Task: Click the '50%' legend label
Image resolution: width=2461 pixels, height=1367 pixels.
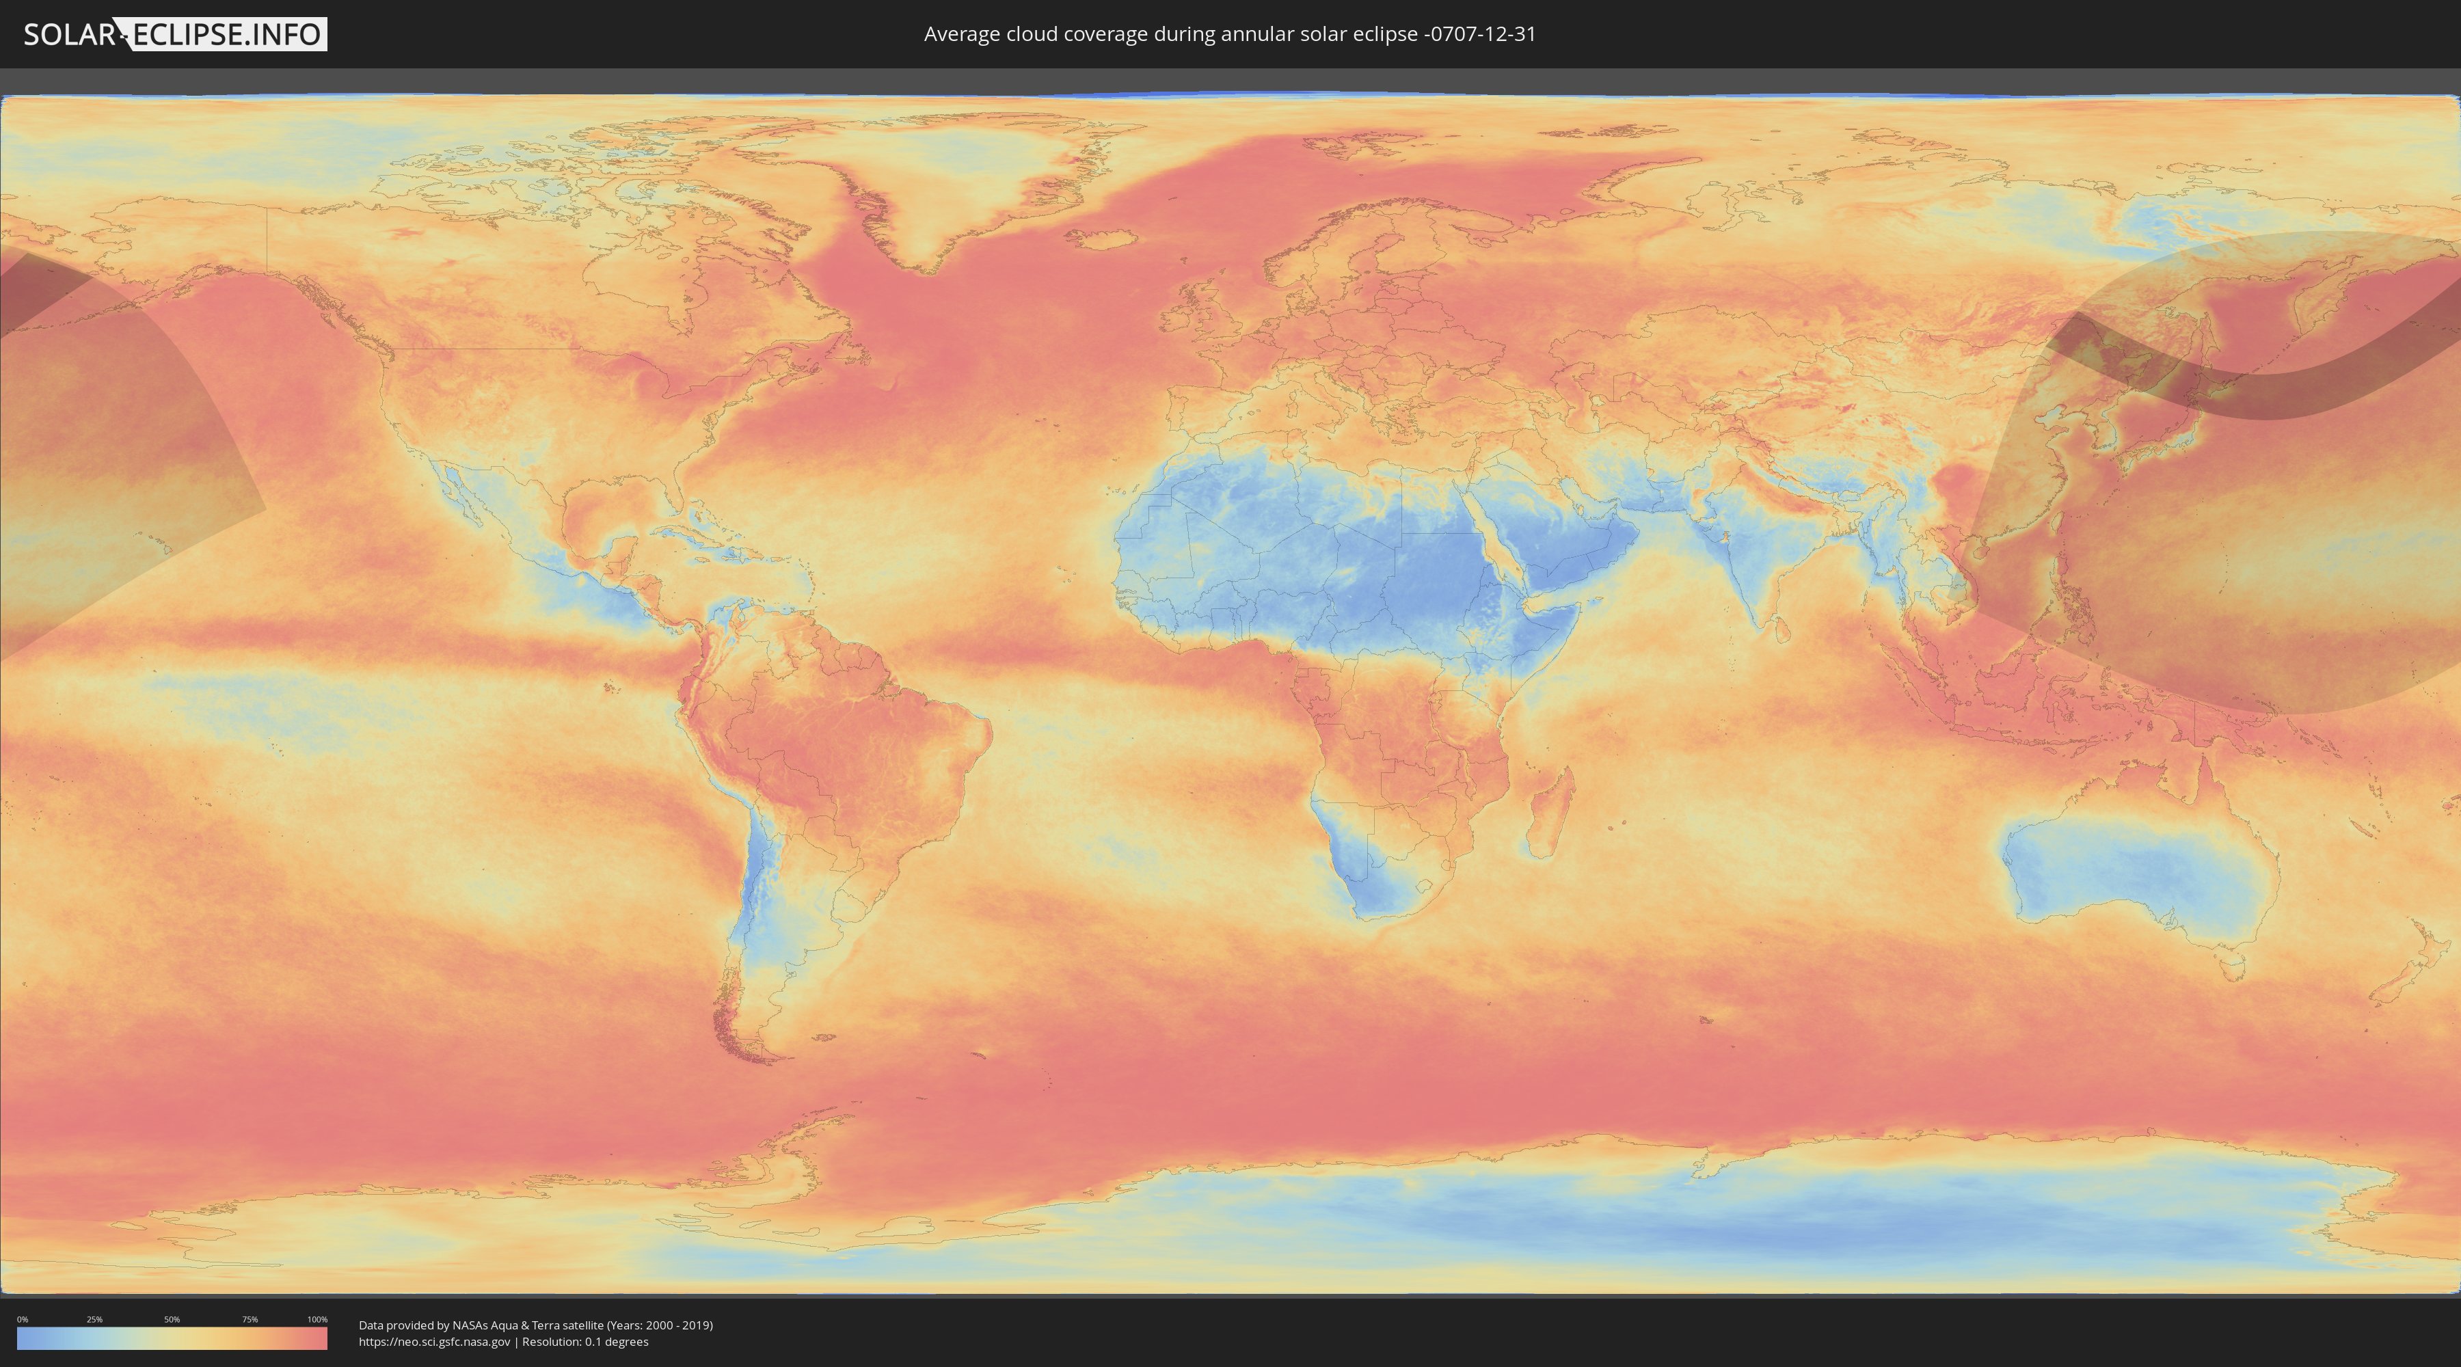Action: (172, 1319)
